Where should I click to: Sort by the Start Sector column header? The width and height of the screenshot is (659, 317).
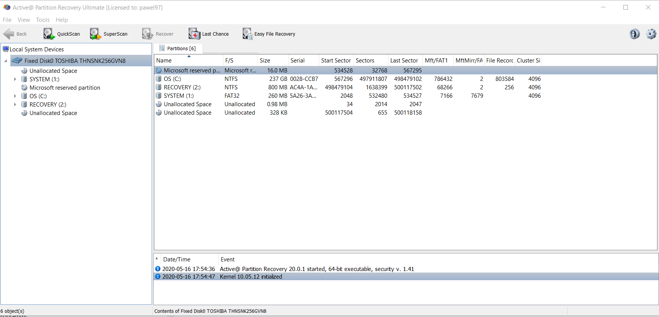(336, 61)
